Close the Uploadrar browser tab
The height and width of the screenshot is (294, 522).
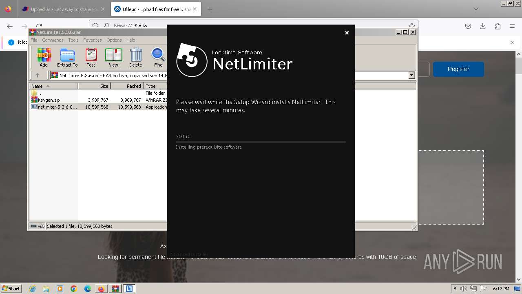(x=102, y=9)
